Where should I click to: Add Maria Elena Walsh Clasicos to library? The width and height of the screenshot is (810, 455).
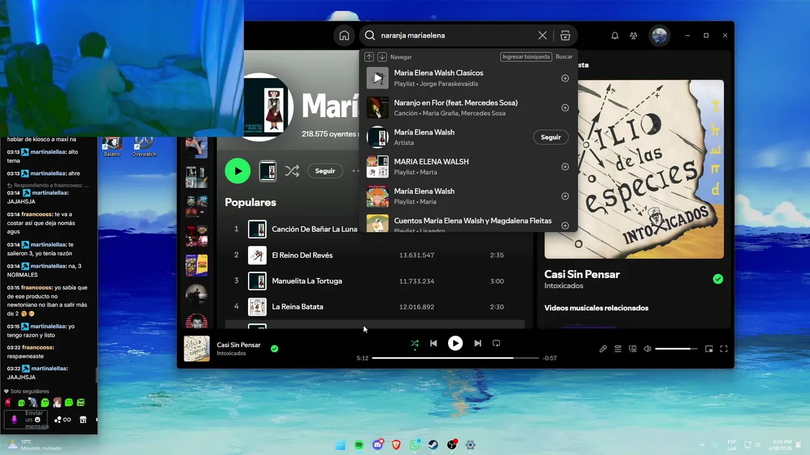(565, 78)
